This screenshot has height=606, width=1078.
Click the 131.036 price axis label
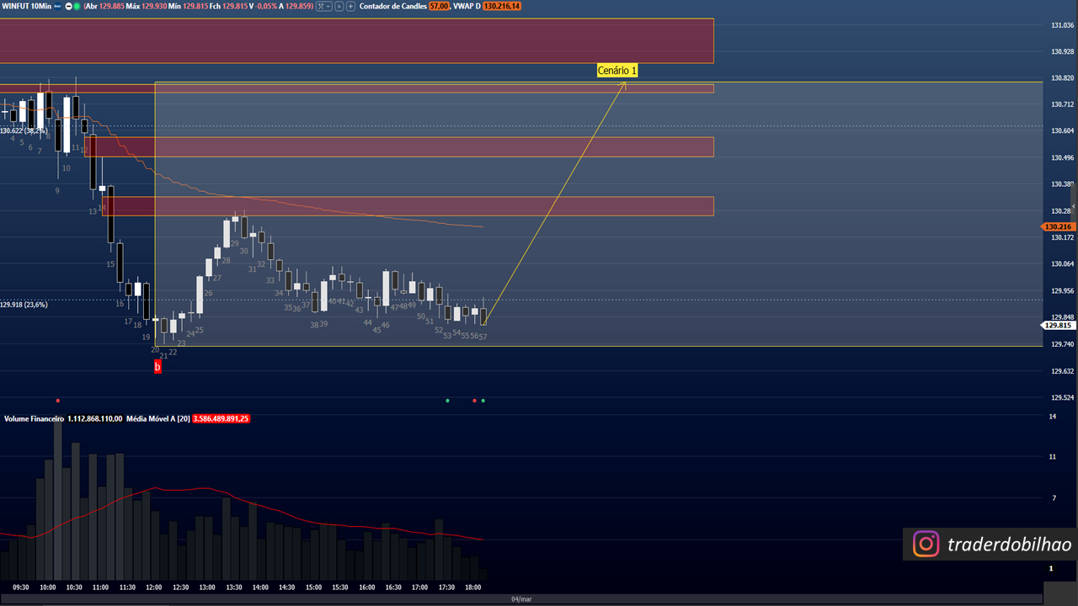pyautogui.click(x=1062, y=25)
